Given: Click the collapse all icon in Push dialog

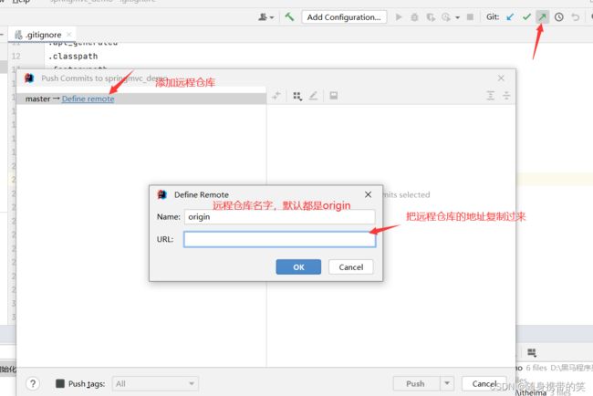Looking at the screenshot, I should click(x=506, y=96).
